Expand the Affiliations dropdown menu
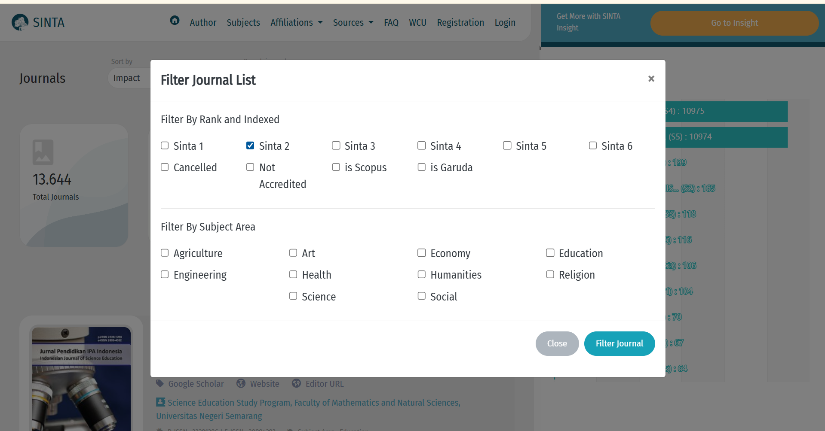Screen dimensions: 825x431 296,22
